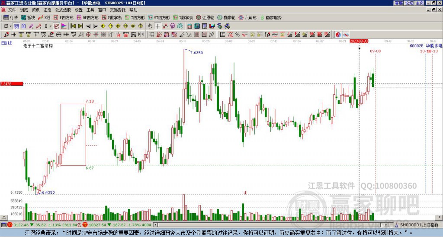Open the 9T四方形 tool
Viewport: 443px width, 237px height.
[x=159, y=17]
